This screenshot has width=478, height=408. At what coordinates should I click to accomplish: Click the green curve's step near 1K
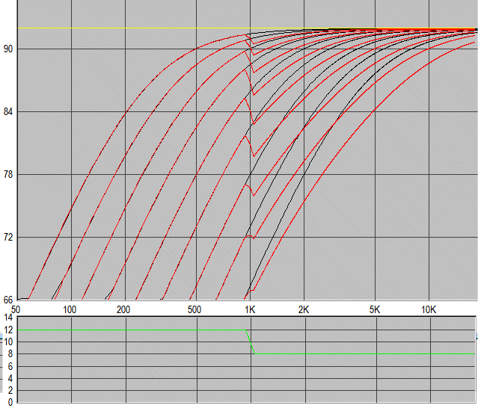(250, 341)
